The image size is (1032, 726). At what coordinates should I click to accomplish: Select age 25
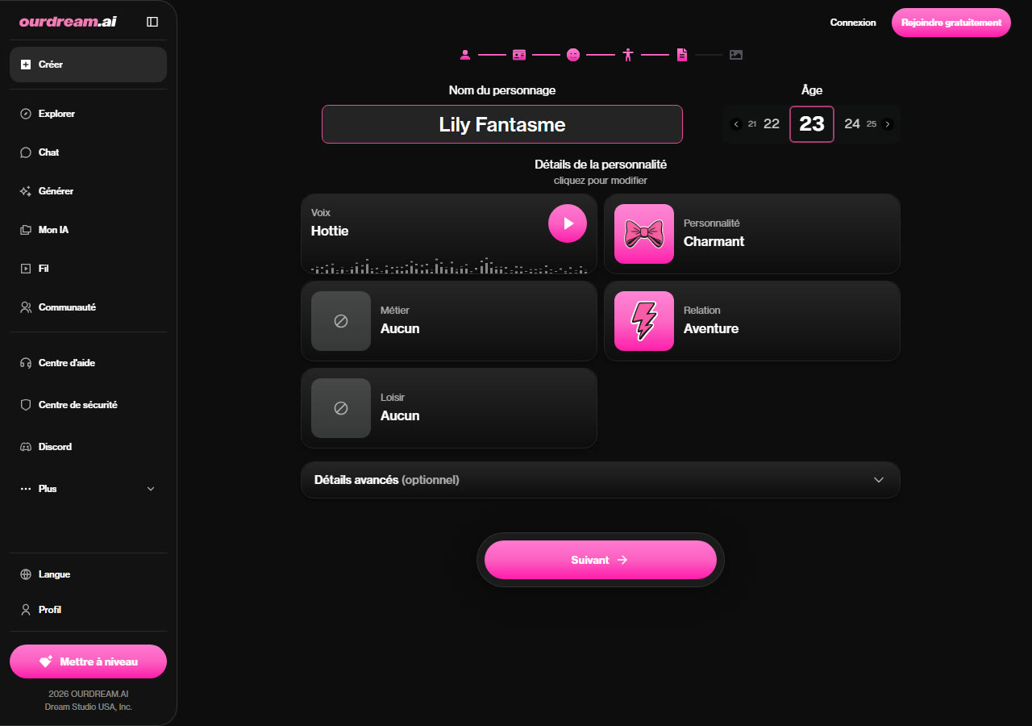872,124
